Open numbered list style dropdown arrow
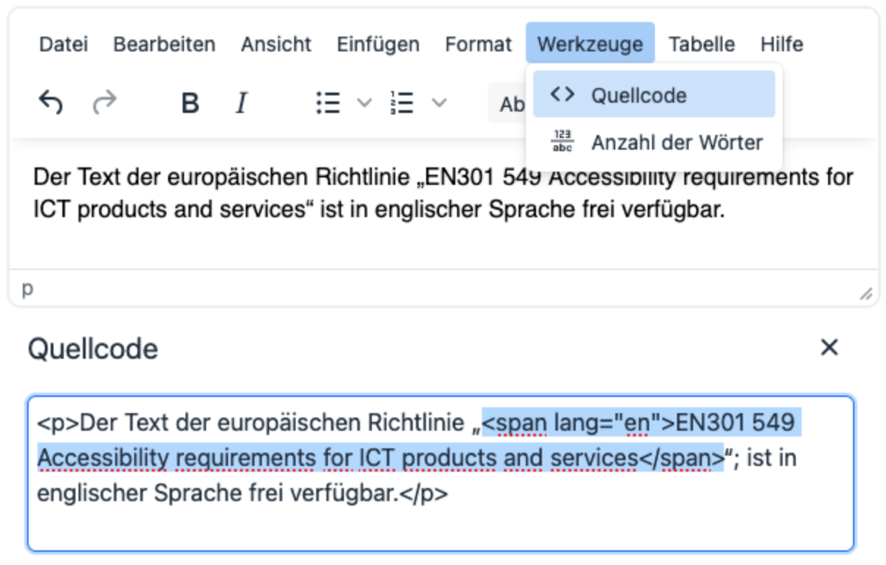886x565 pixels. coord(439,103)
